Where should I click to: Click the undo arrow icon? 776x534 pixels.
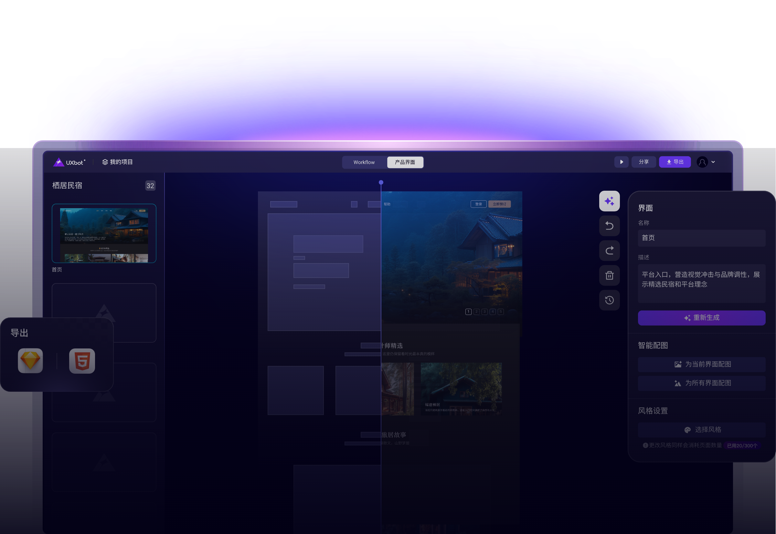610,226
